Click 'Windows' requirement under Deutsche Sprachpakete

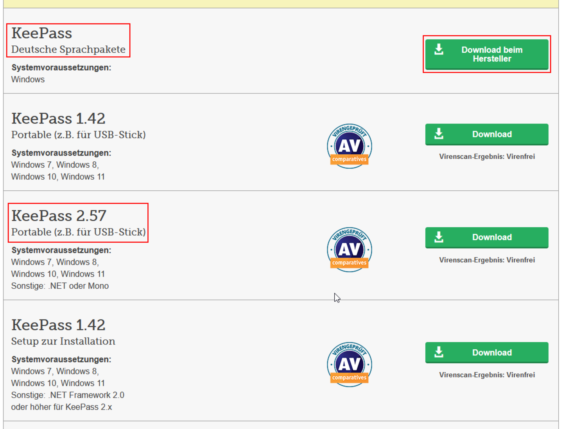[x=28, y=79]
